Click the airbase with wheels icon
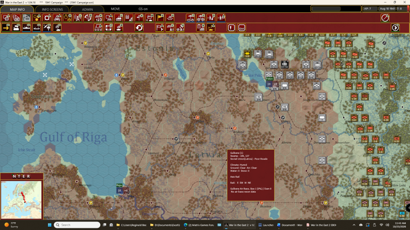 (x=201, y=18)
